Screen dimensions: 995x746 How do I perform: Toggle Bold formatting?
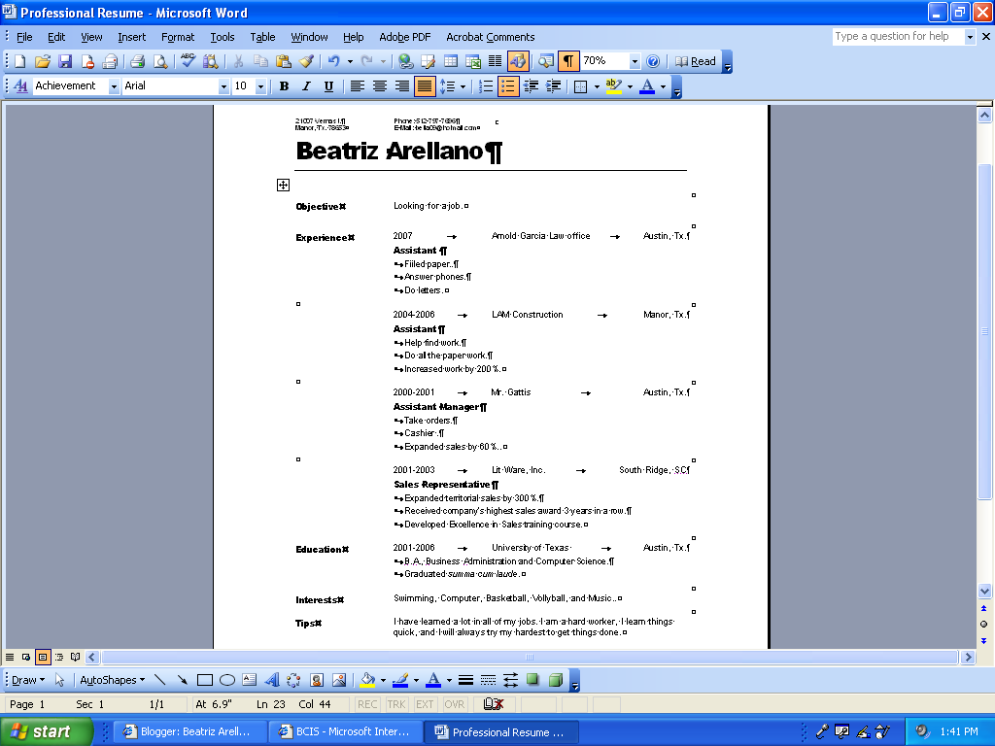click(284, 86)
